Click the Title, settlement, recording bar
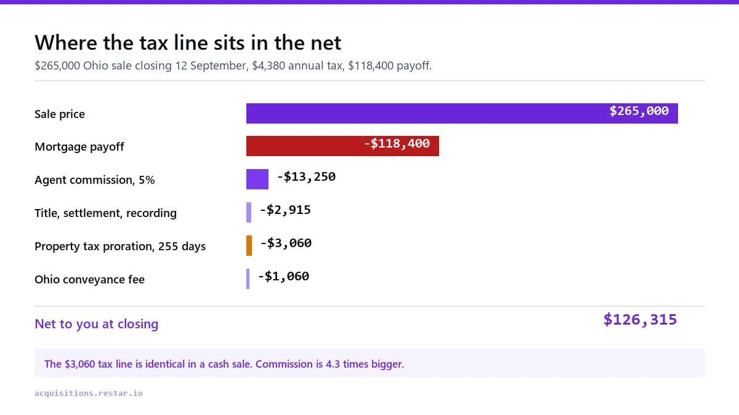 pos(249,212)
